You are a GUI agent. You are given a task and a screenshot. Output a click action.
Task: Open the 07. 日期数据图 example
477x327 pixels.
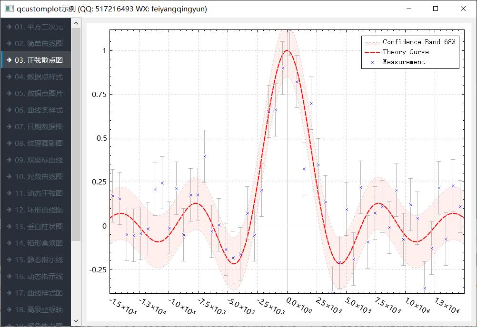point(38,127)
